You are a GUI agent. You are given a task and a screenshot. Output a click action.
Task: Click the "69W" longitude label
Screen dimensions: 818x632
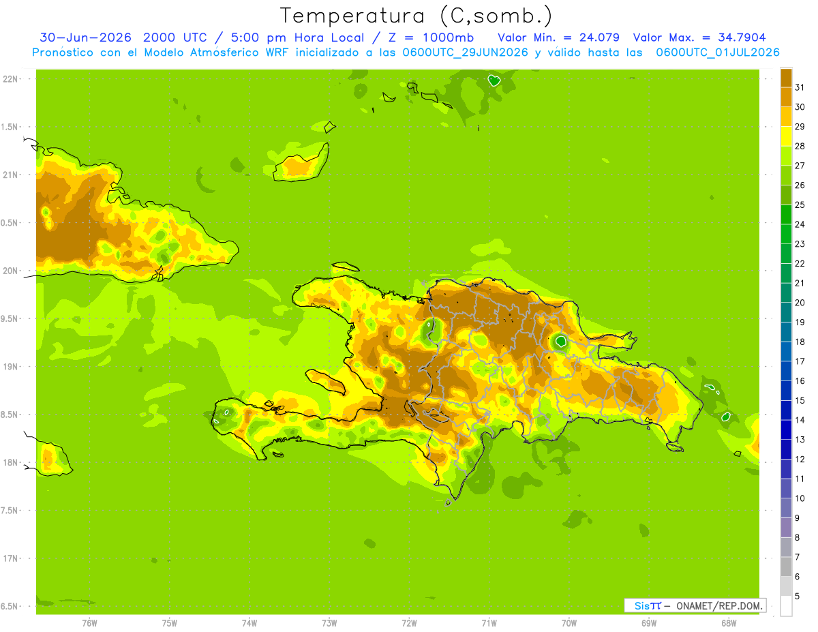point(649,622)
